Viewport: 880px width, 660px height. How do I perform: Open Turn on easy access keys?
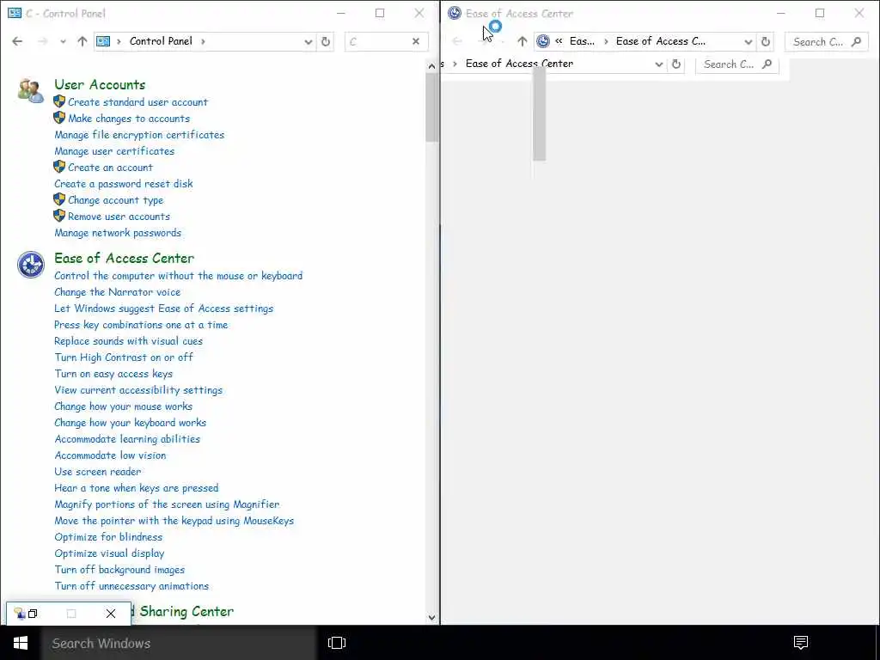[113, 373]
